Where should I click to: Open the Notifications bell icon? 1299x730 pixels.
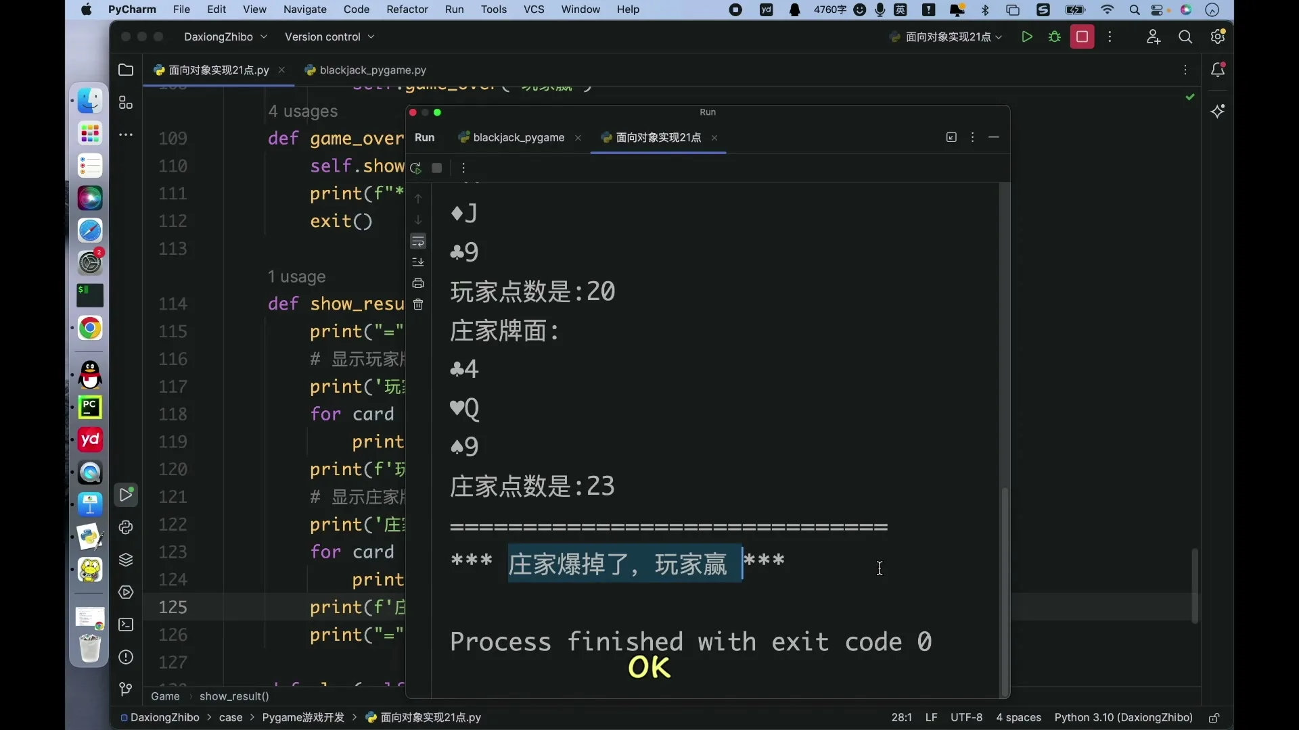click(1218, 70)
